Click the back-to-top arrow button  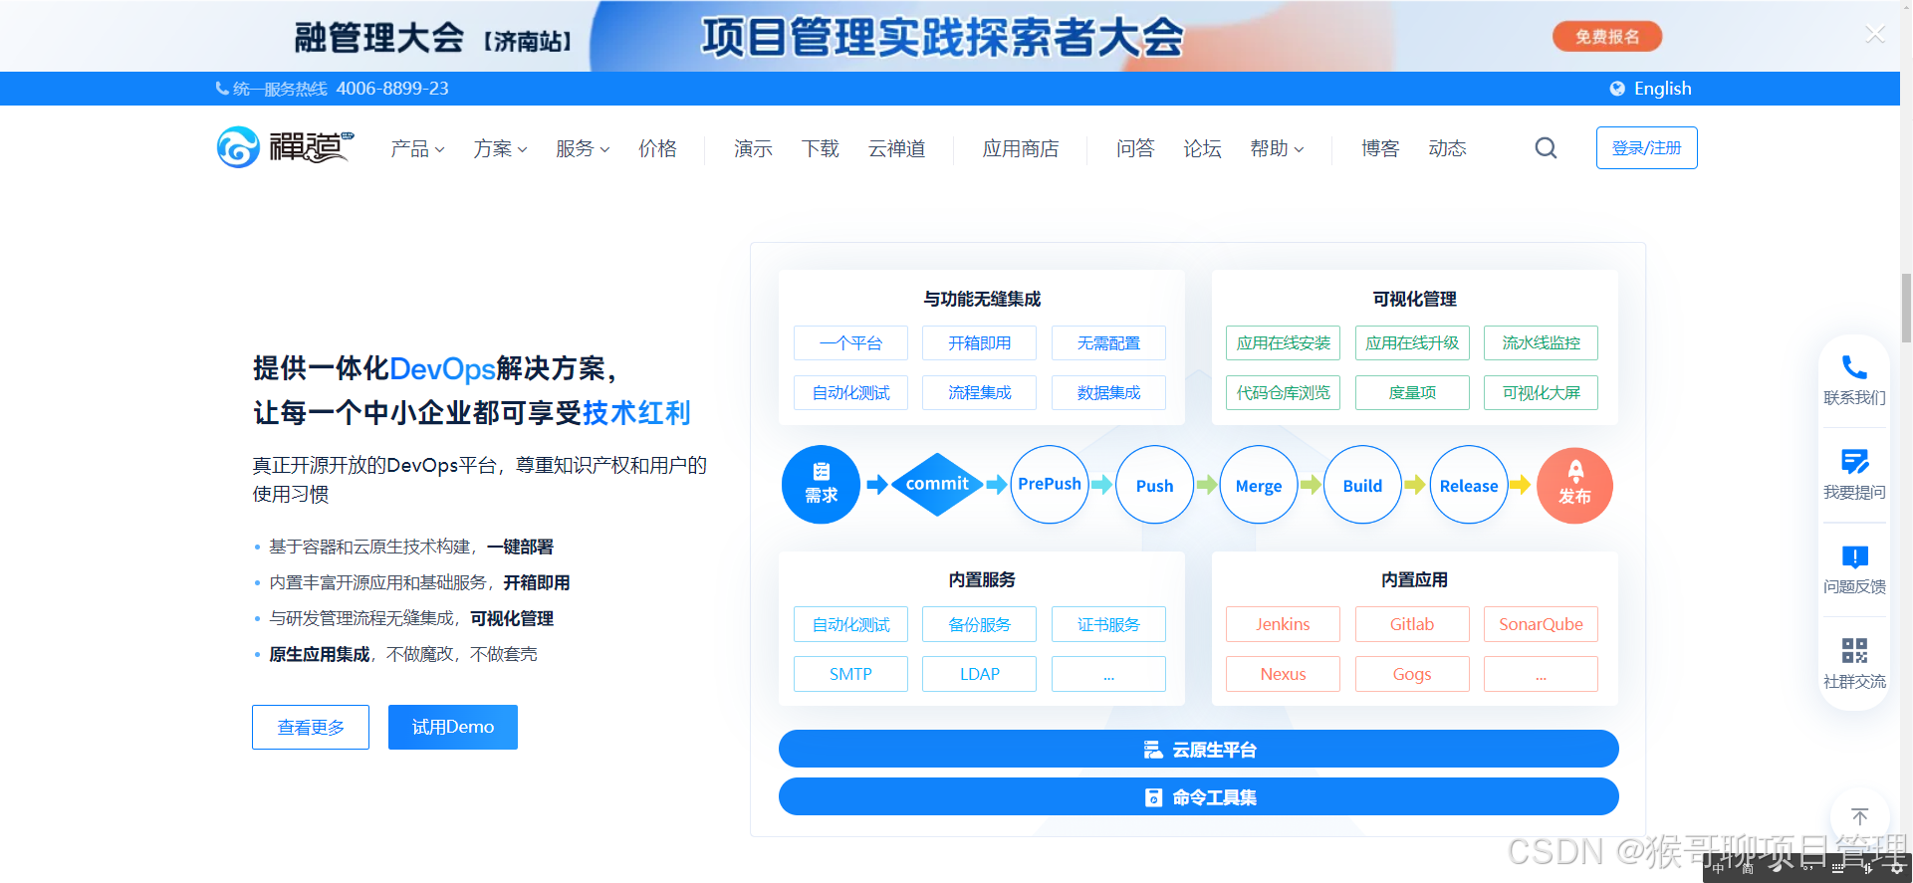click(x=1859, y=817)
